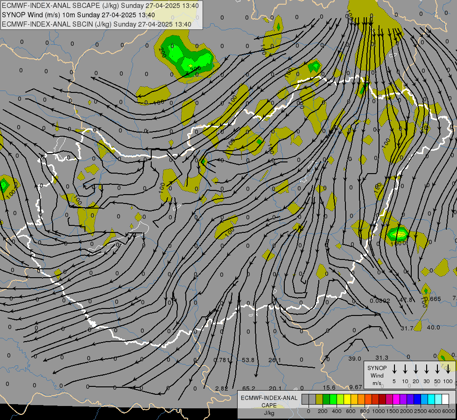This screenshot has width=457, height=420.
Task: Click the 20 m/s wind arrow in legend
Action: [x=415, y=369]
